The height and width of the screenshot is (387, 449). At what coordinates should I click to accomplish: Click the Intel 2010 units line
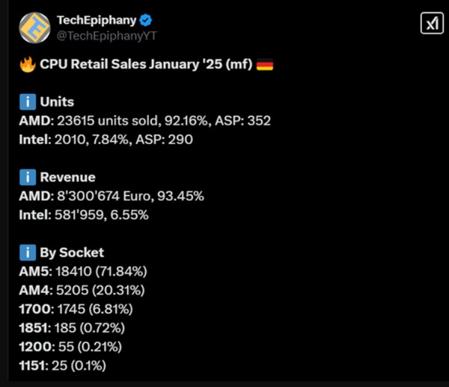(106, 140)
